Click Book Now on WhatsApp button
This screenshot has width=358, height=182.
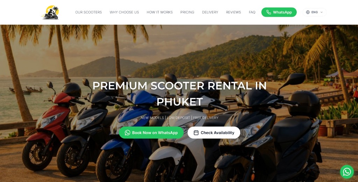151,132
